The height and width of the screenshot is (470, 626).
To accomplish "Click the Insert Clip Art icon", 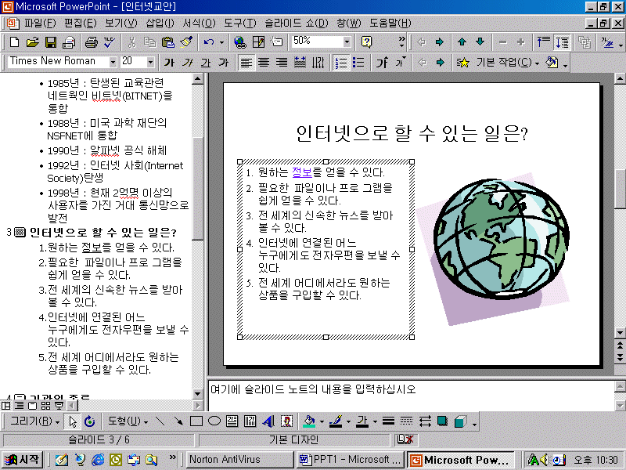I will [x=286, y=421].
